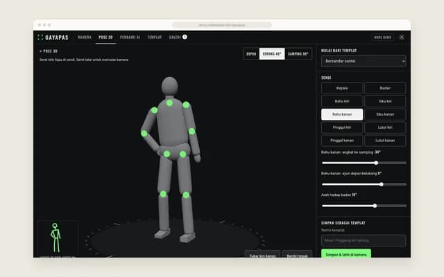444x277 pixels.
Task: Select the Siku kiri joint button
Action: (385, 101)
